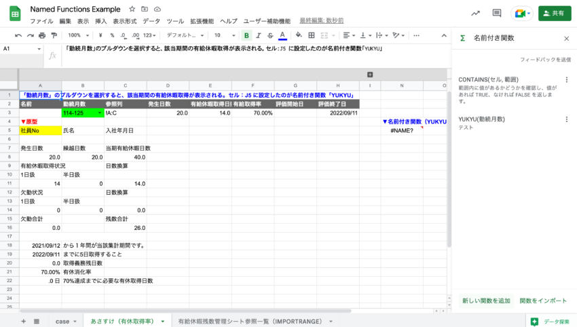Open the text color picker
The width and height of the screenshot is (577, 327).
point(283,35)
